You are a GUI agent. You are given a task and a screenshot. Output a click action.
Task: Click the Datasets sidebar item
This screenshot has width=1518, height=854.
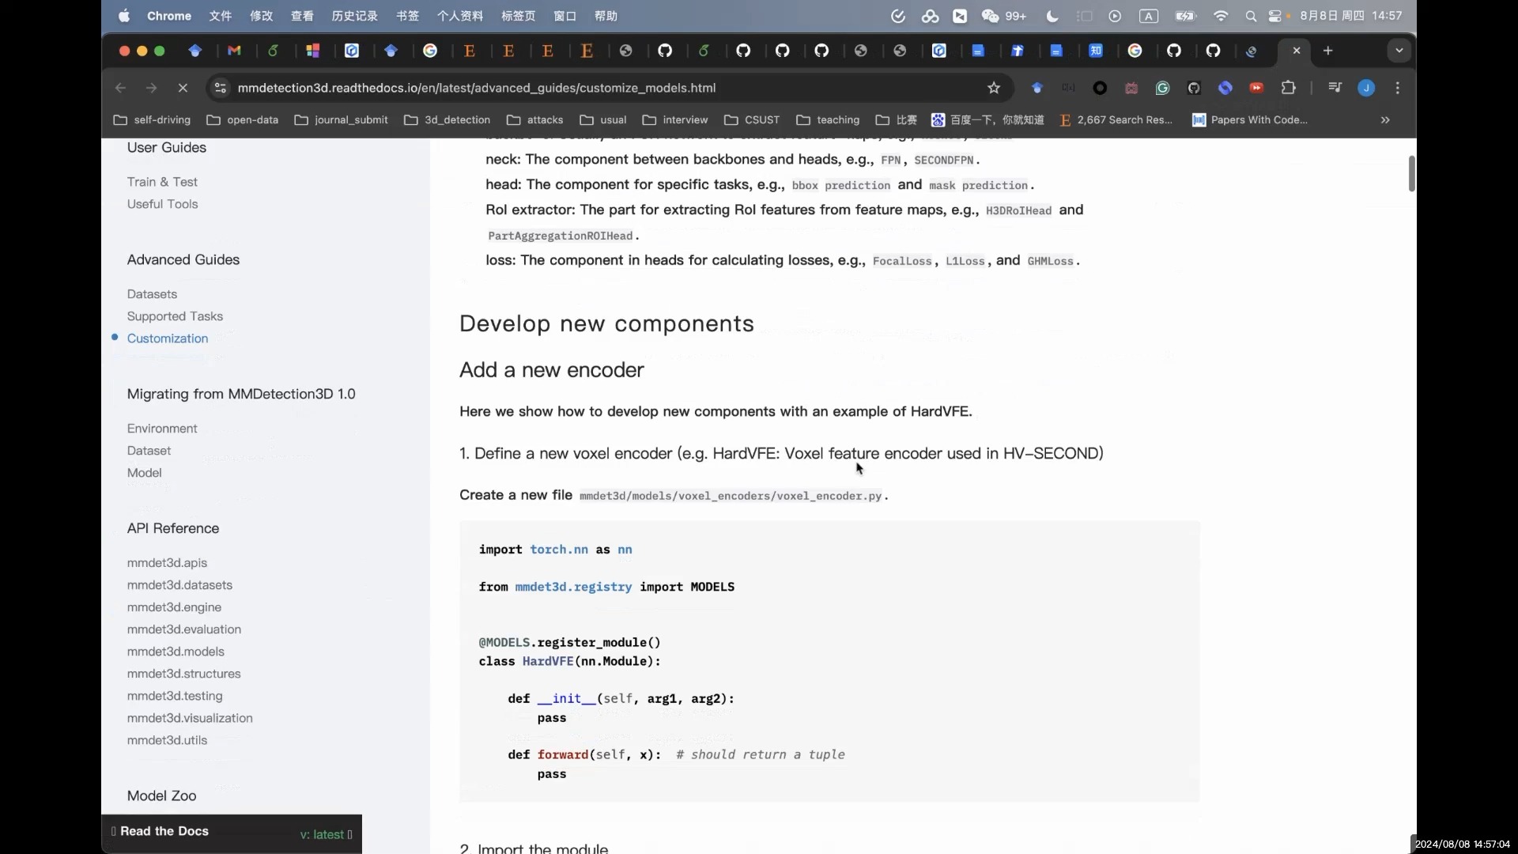(x=153, y=293)
